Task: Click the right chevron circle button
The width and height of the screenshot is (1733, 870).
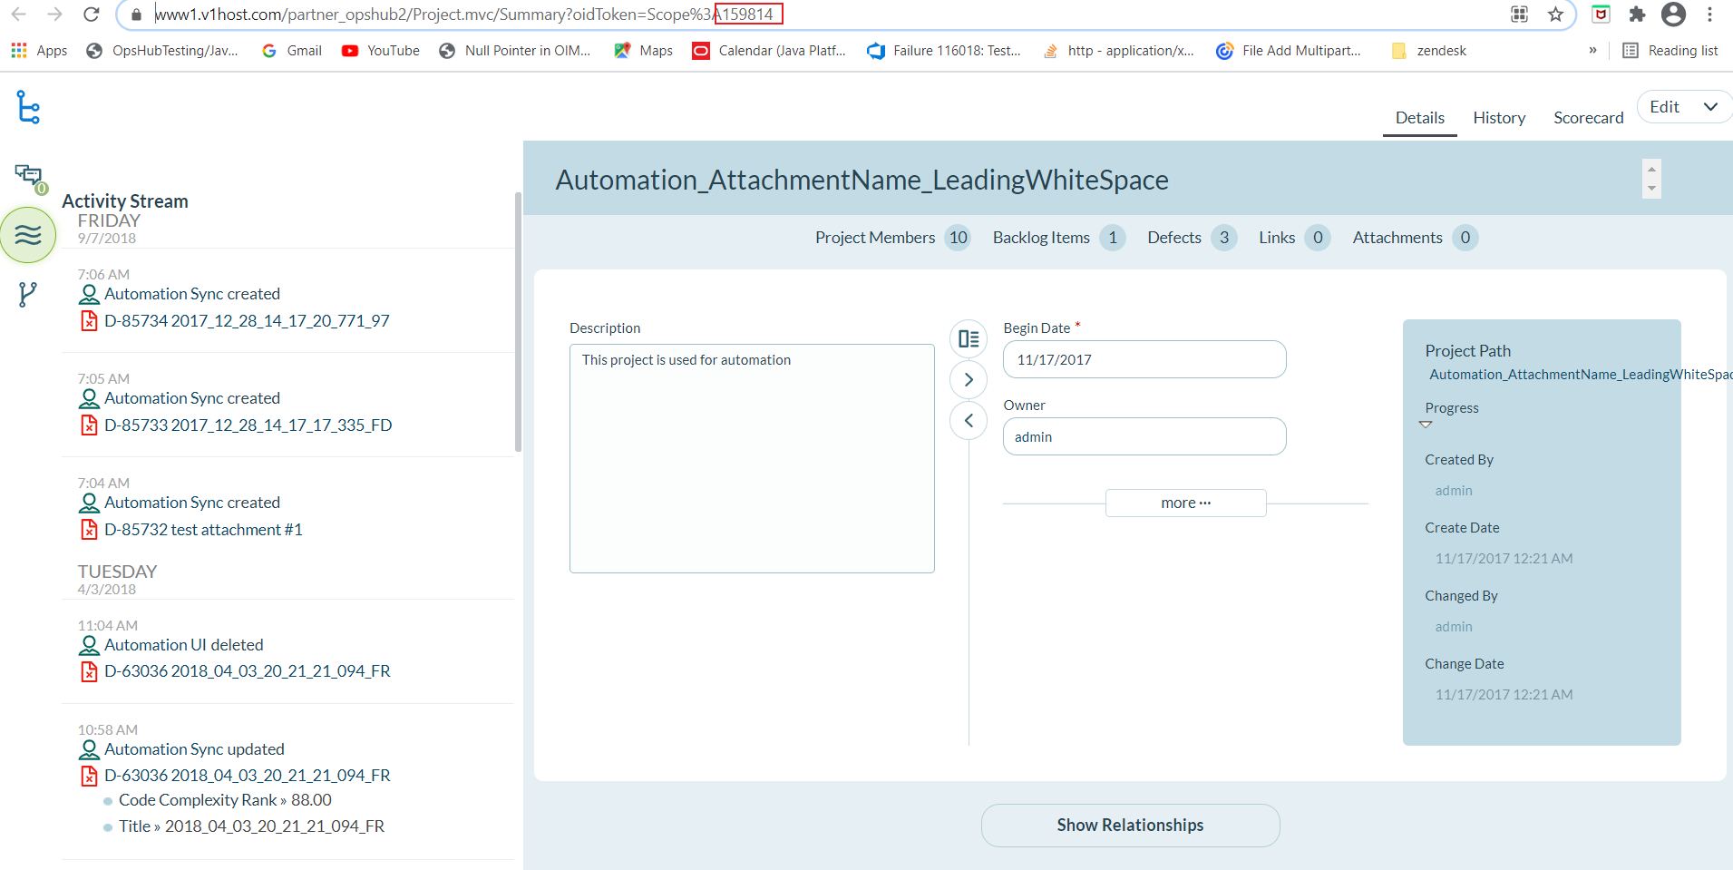Action: point(969,380)
